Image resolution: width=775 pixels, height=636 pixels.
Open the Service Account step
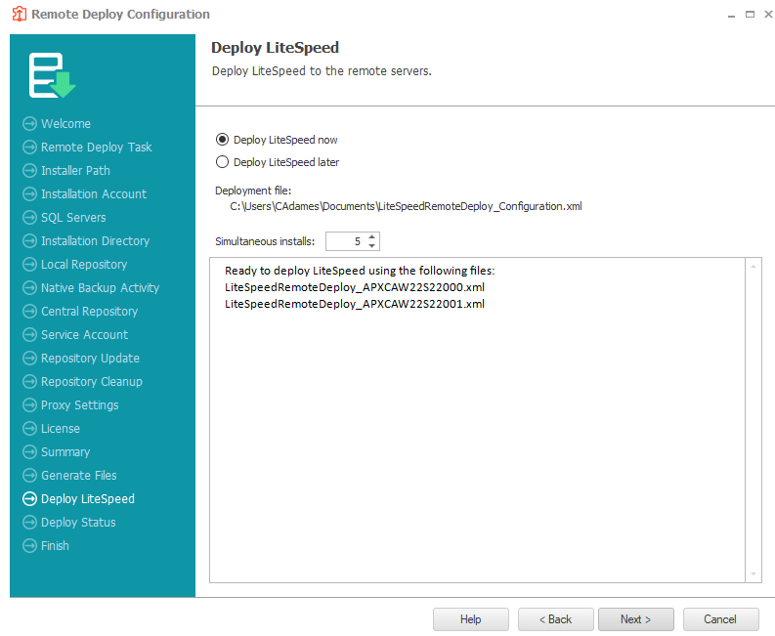[x=84, y=334]
